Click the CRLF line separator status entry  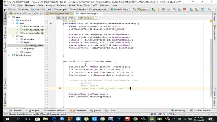point(162,114)
